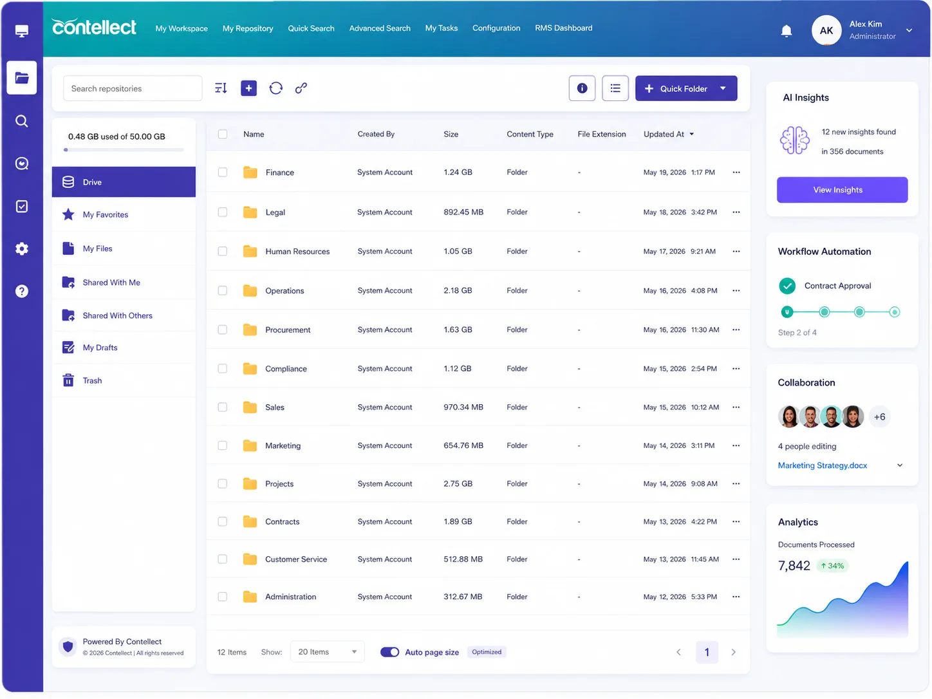
Task: Click the chat search icon in left rail
Action: point(21,163)
